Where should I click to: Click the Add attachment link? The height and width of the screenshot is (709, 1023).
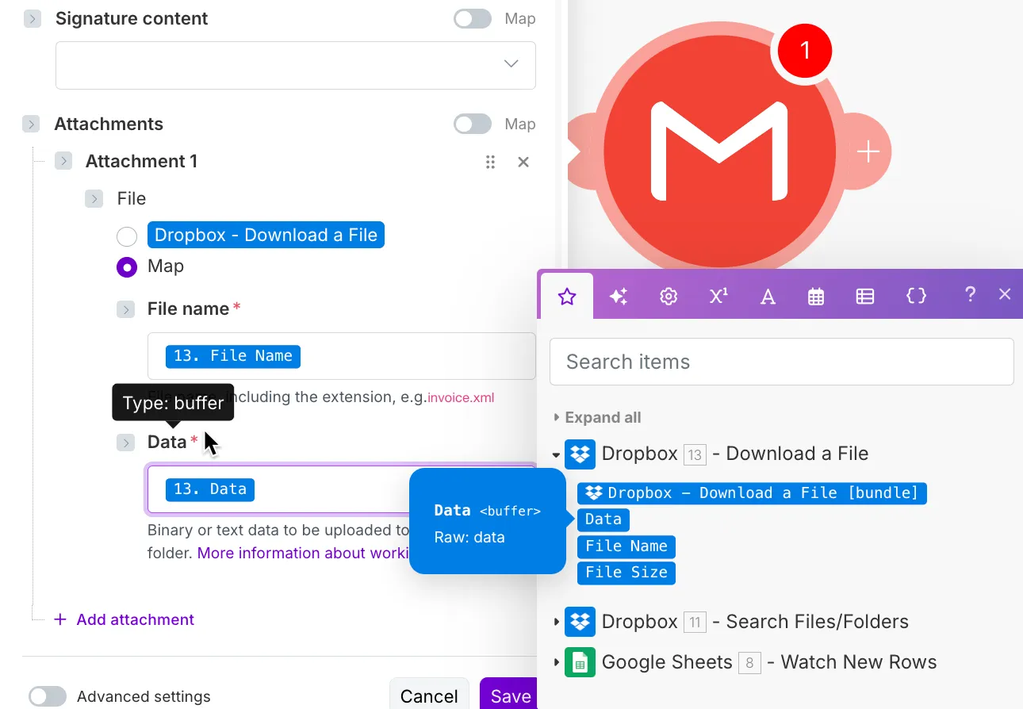[x=124, y=619]
